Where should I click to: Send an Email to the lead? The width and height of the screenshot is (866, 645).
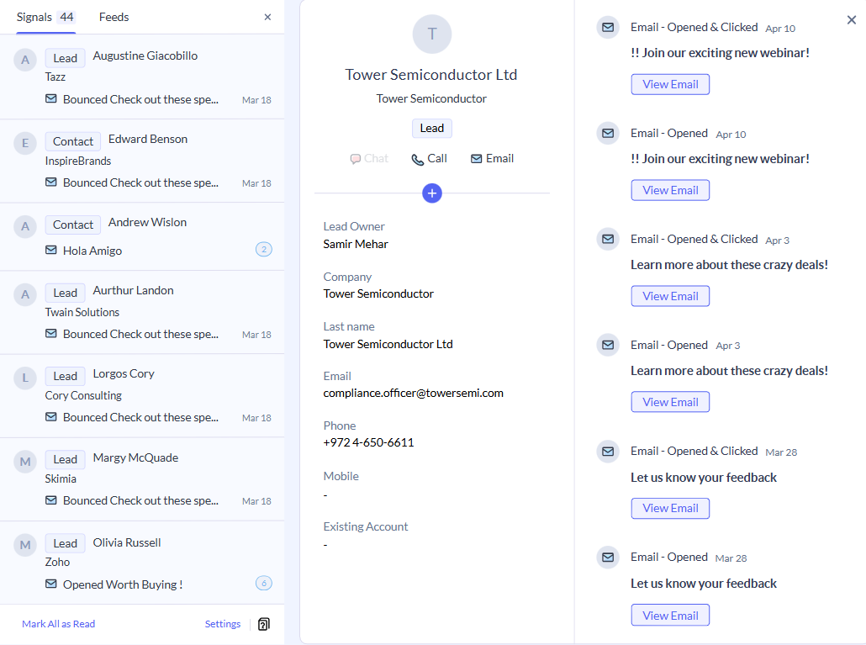(x=492, y=159)
